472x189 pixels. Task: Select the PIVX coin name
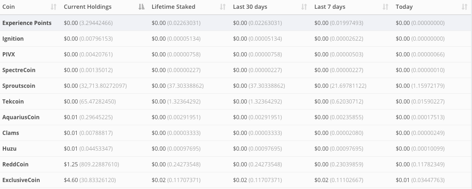[8, 55]
